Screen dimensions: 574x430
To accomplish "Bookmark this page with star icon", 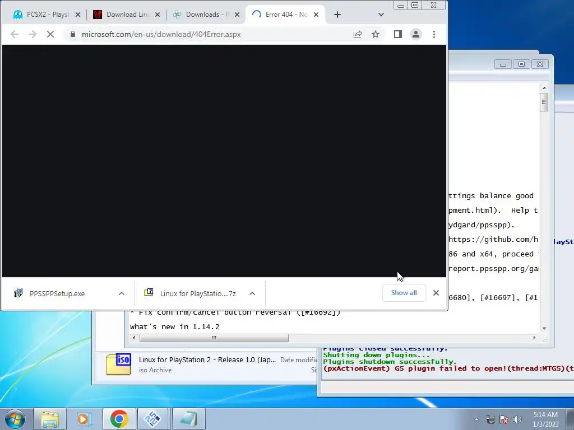I will 376,34.
